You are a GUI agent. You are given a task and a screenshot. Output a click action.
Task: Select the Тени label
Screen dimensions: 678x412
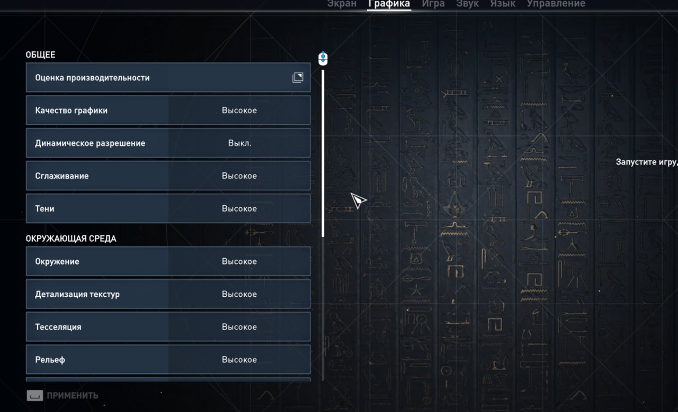point(44,209)
